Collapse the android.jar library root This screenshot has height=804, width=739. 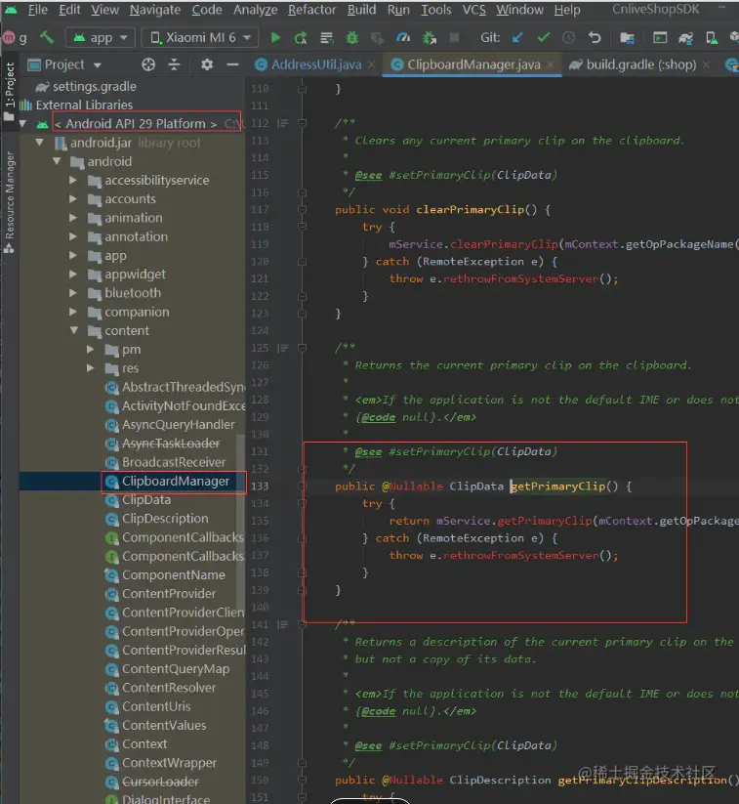click(x=39, y=143)
